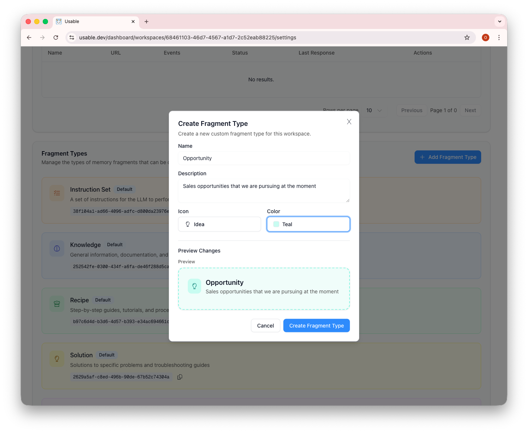Click the lightbulb icon in the Opportunity preview
The image size is (528, 433).
coord(194,286)
